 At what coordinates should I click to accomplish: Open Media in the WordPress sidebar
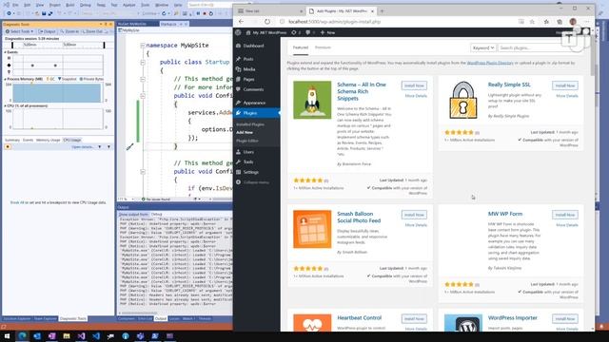249,69
